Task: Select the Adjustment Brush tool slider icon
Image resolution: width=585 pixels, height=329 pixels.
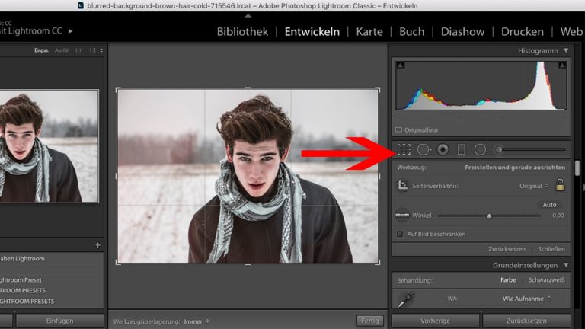Action: 498,149
